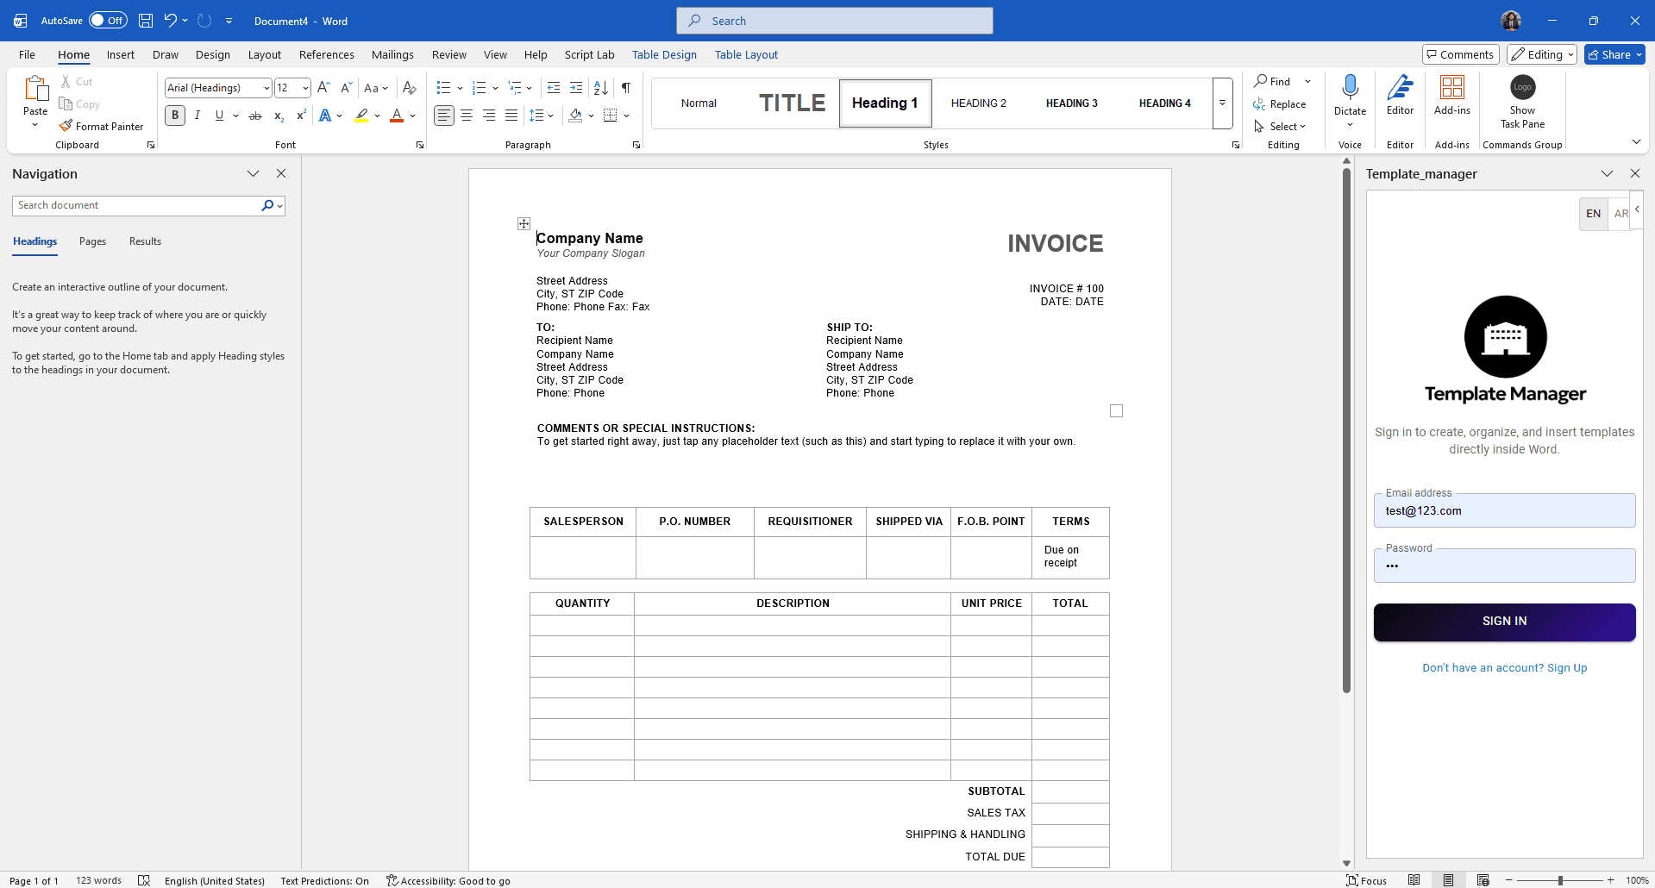
Task: Switch Template Manager language to EN
Action: point(1593,214)
